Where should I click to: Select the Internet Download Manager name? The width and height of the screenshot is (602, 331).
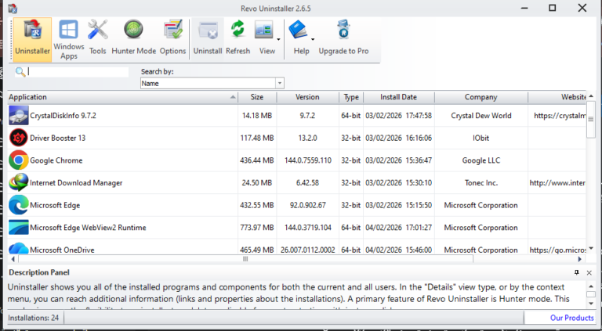[76, 183]
